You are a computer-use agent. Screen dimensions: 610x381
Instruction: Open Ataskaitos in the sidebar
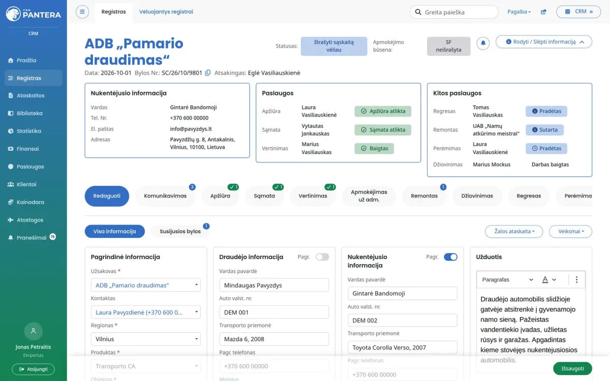pos(34,96)
